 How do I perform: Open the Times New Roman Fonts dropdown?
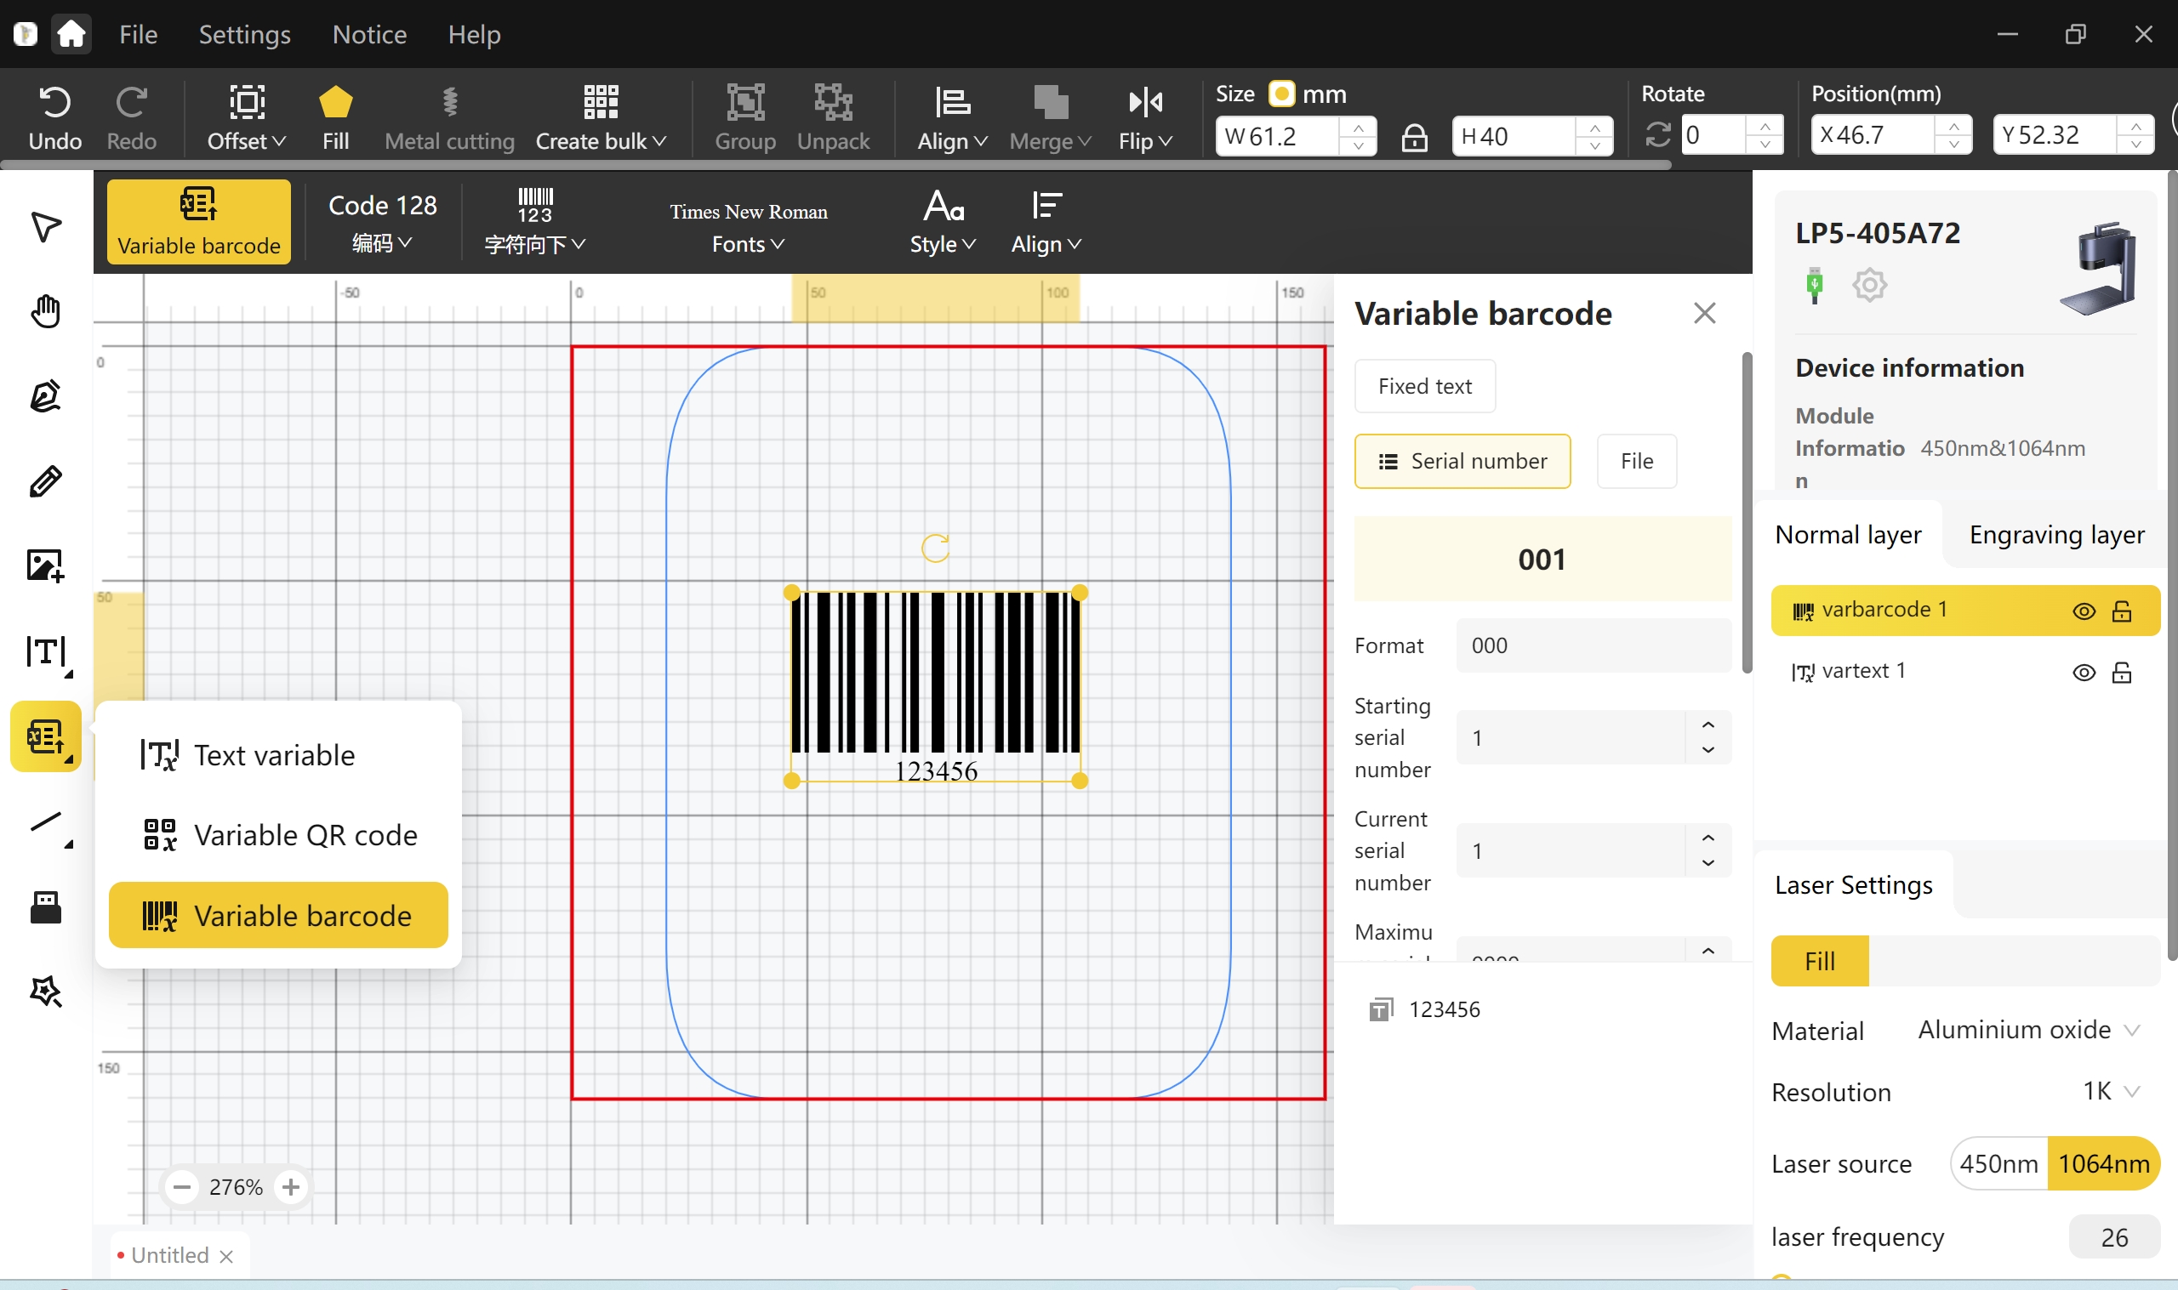(748, 228)
